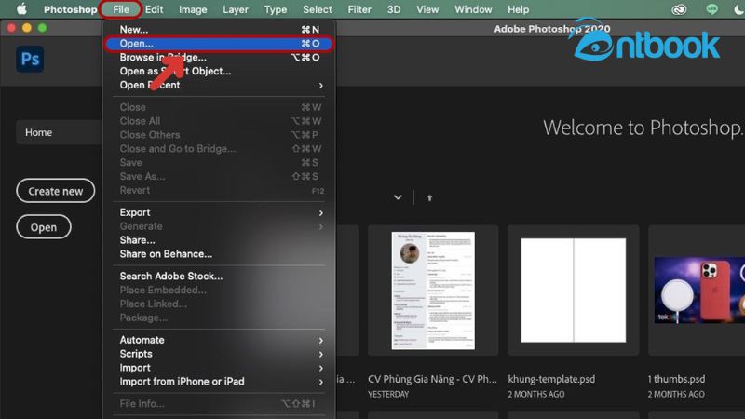The width and height of the screenshot is (745, 419).
Task: Open the View menu
Action: coord(427,9)
